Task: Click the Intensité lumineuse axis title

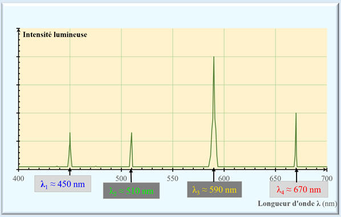Action: [55, 35]
